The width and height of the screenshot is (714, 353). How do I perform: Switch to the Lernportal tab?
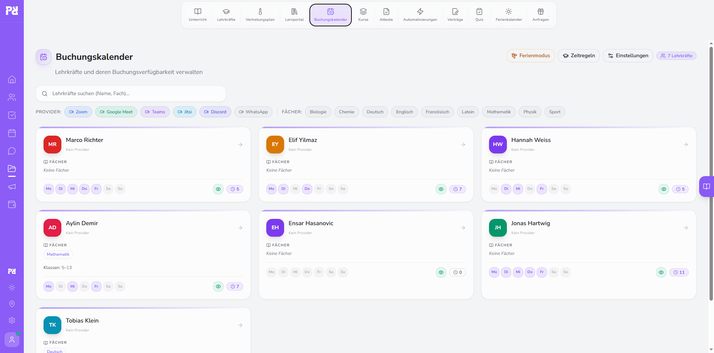(x=294, y=15)
